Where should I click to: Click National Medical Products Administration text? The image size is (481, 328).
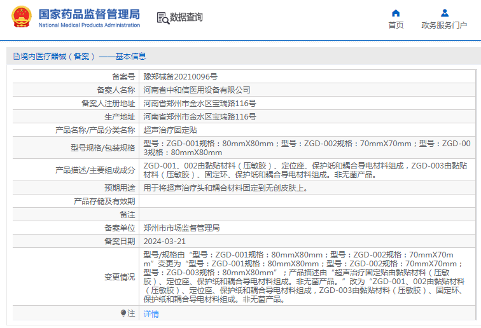(89, 25)
